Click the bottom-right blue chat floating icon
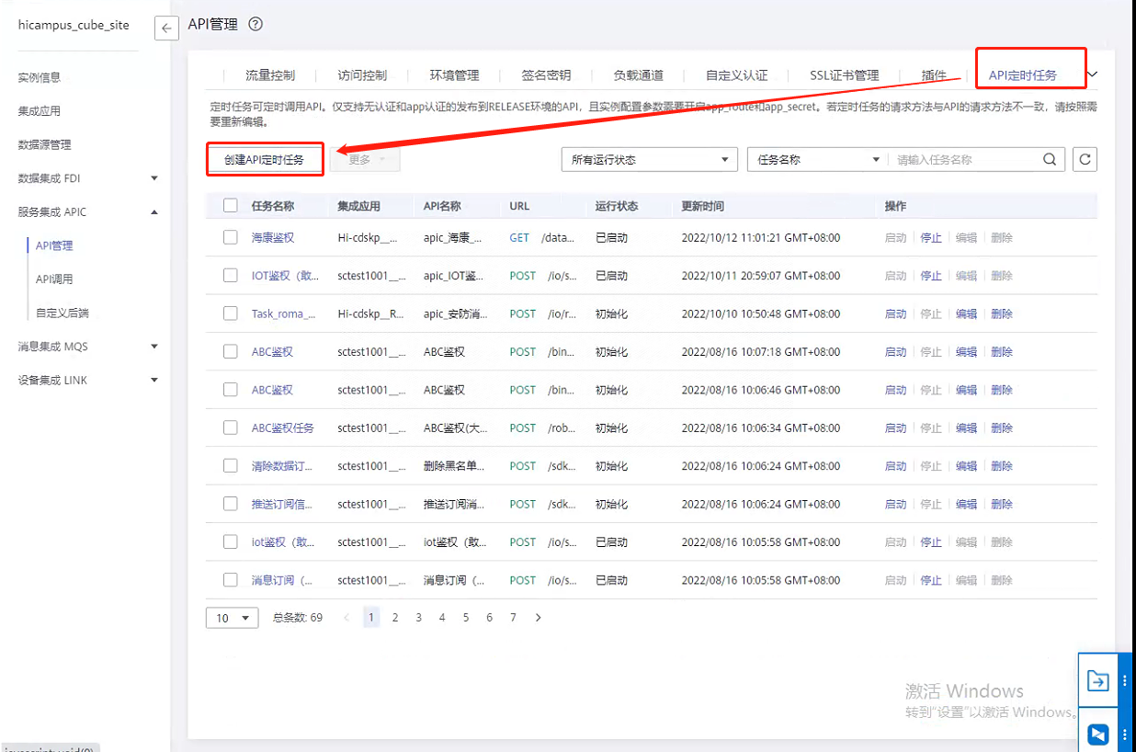This screenshot has width=1136, height=752. [x=1097, y=734]
